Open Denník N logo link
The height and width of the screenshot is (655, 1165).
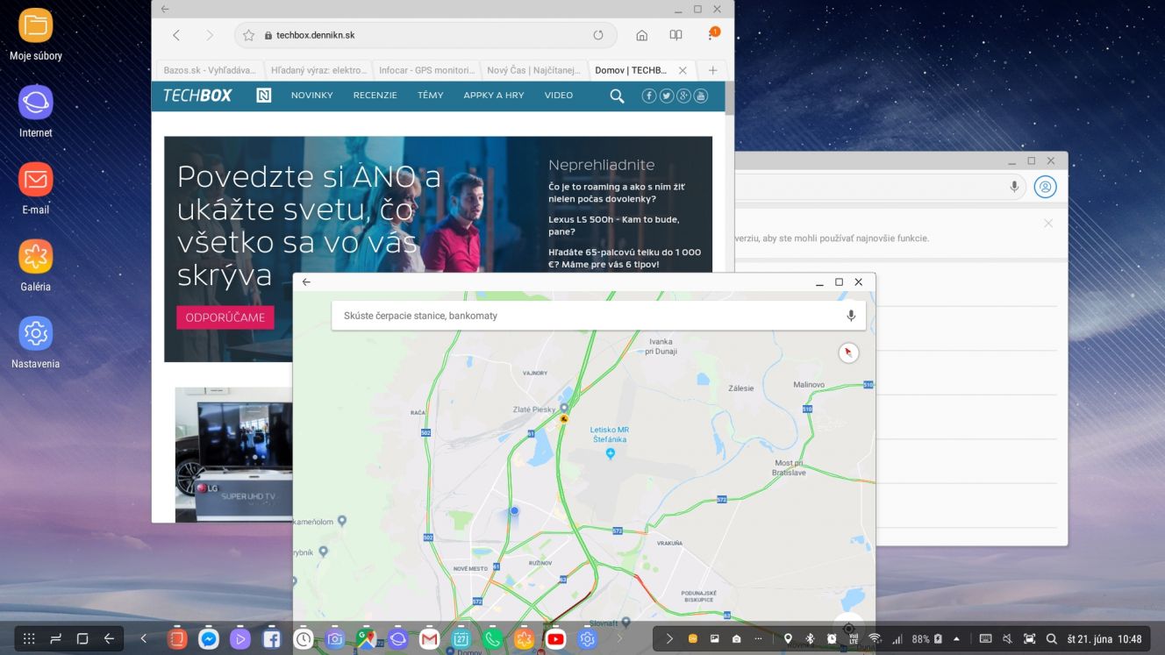click(x=263, y=96)
